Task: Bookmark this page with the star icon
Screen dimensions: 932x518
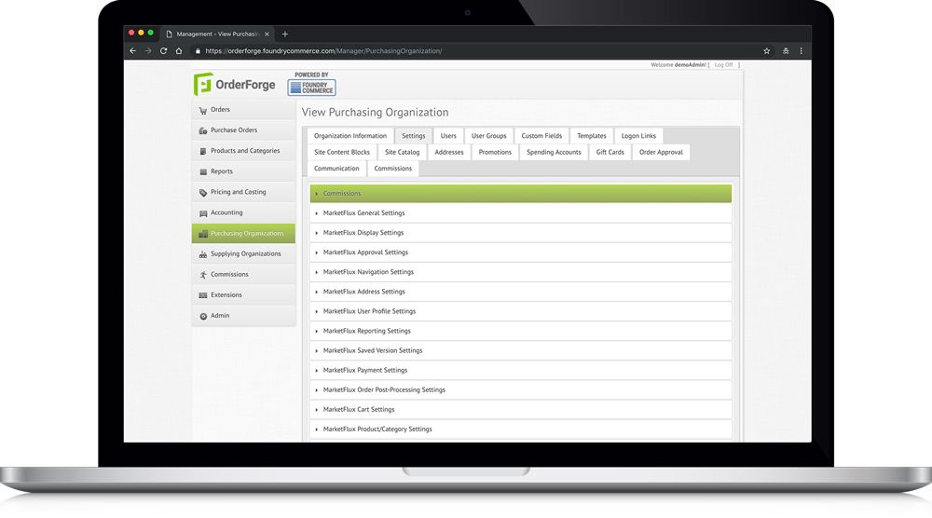Action: click(x=767, y=51)
